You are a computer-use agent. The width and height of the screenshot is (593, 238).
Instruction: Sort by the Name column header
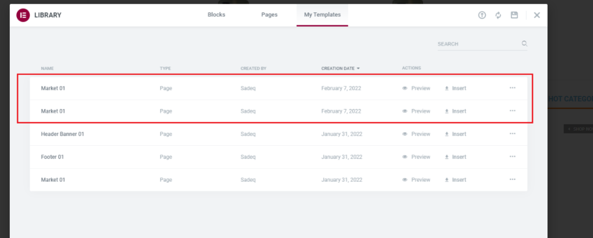click(47, 68)
